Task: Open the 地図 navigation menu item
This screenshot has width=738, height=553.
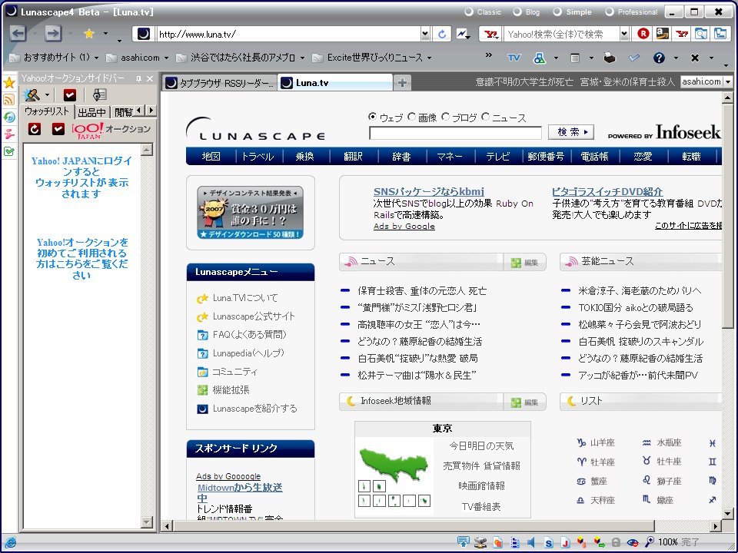Action: tap(211, 157)
